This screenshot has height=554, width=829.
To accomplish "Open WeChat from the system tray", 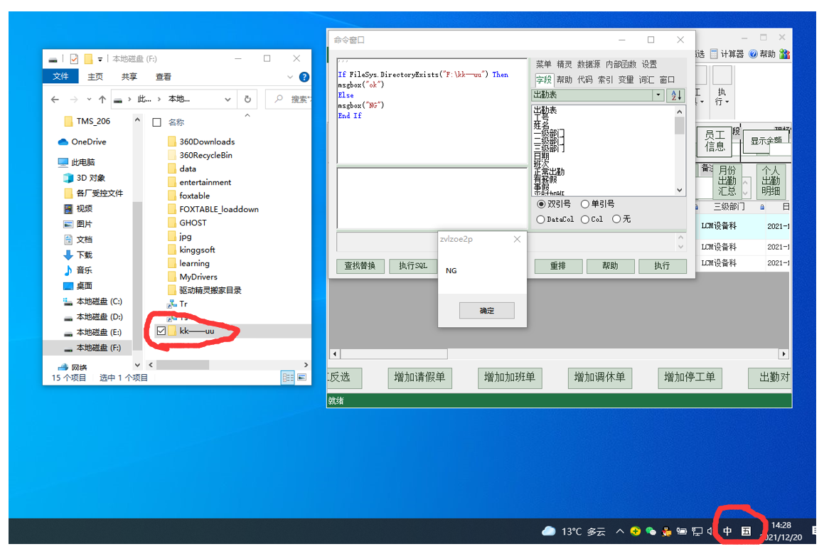I will tap(651, 531).
